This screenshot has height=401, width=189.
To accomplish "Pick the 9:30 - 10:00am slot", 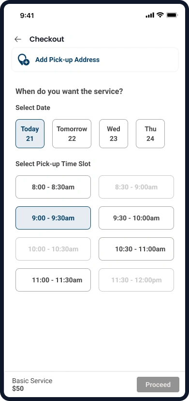I will [x=136, y=218].
